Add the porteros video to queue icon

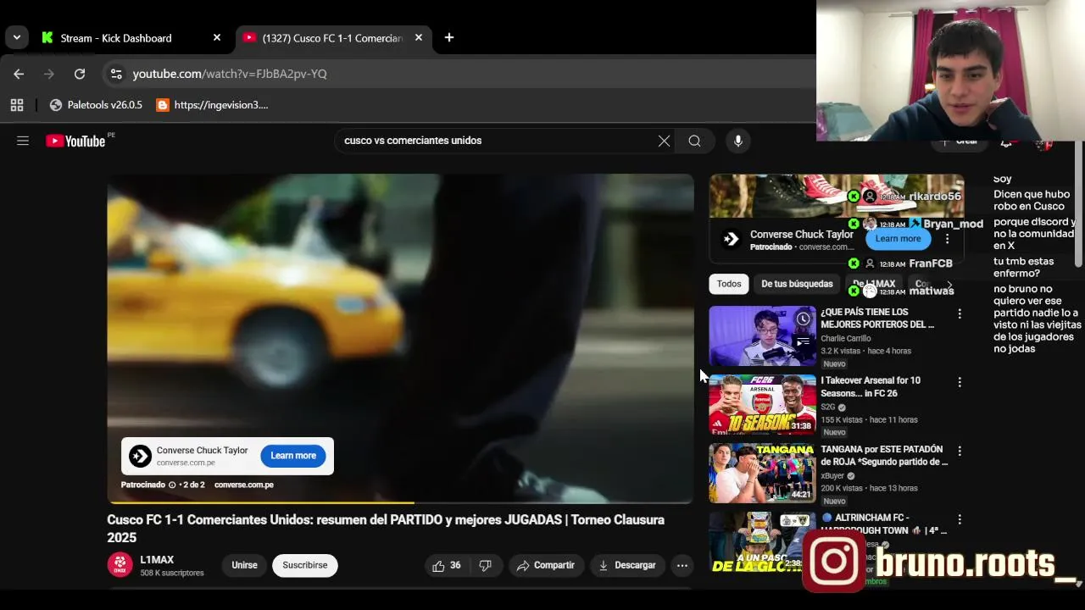[x=803, y=342]
